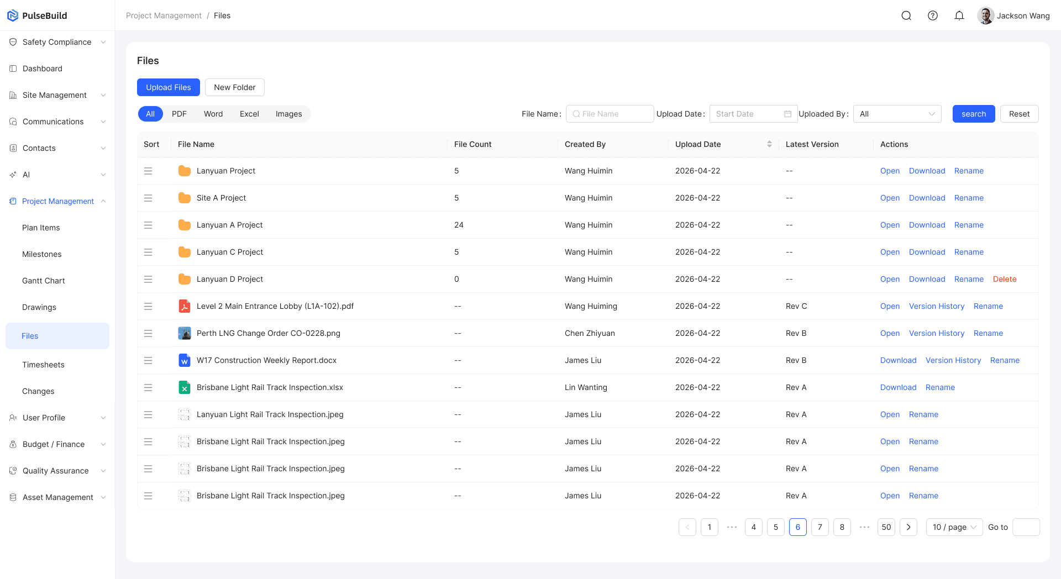The width and height of the screenshot is (1061, 579).
Task: Open Timesheets in sidebar
Action: click(43, 365)
